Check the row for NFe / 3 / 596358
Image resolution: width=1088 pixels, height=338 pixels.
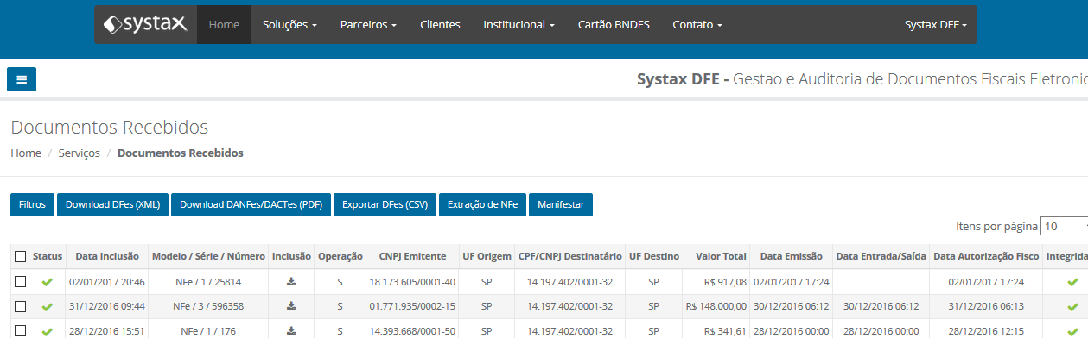click(x=20, y=305)
